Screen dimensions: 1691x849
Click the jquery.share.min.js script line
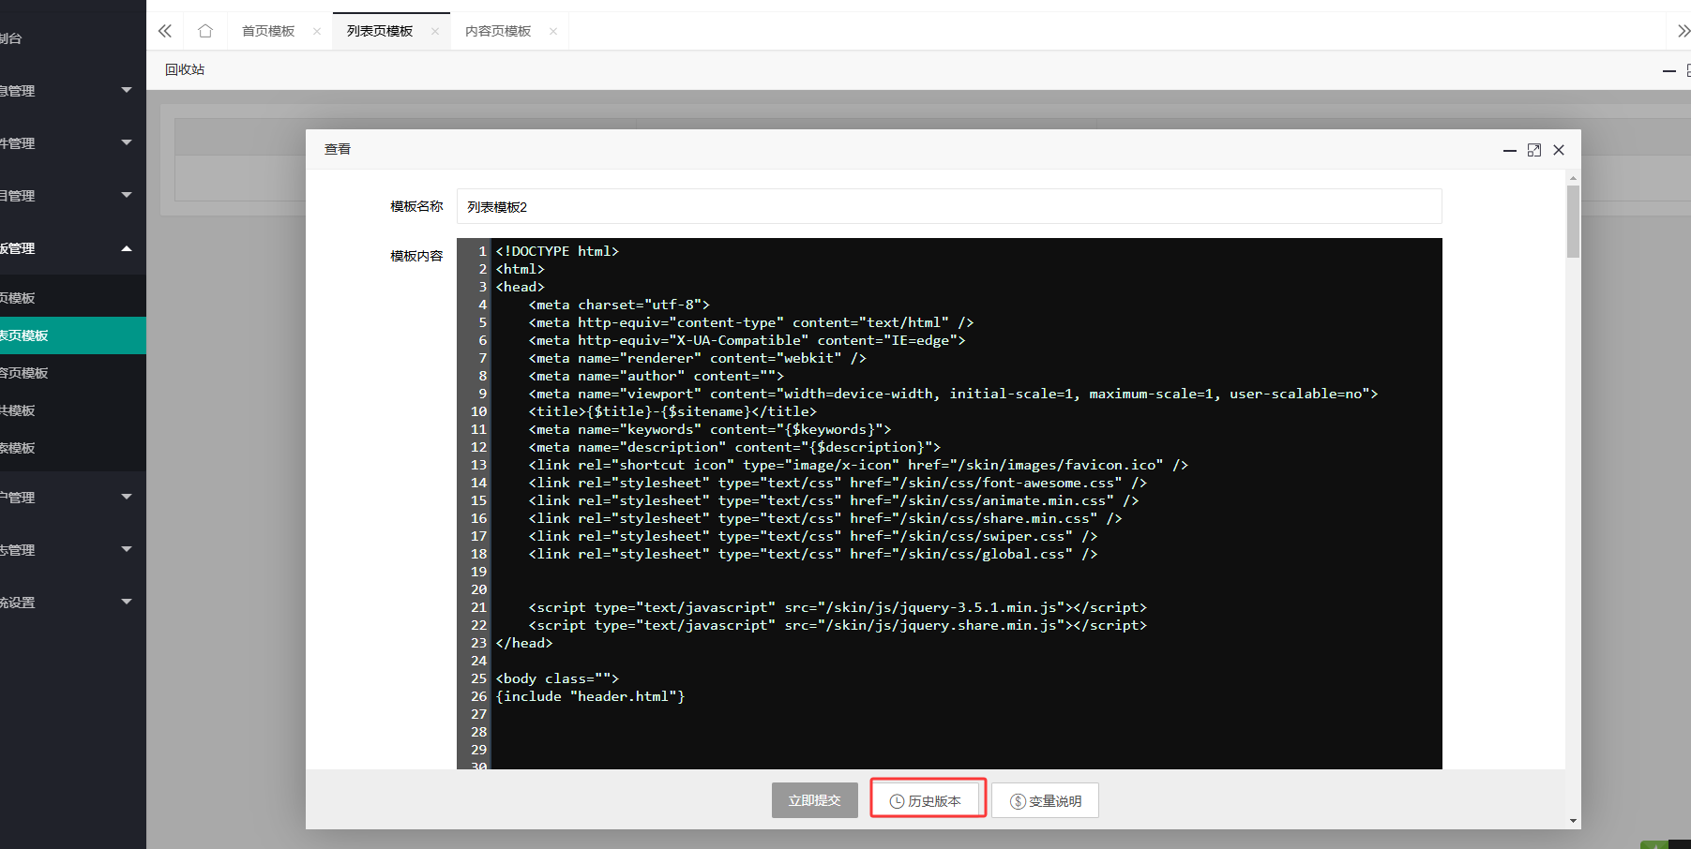(x=838, y=625)
